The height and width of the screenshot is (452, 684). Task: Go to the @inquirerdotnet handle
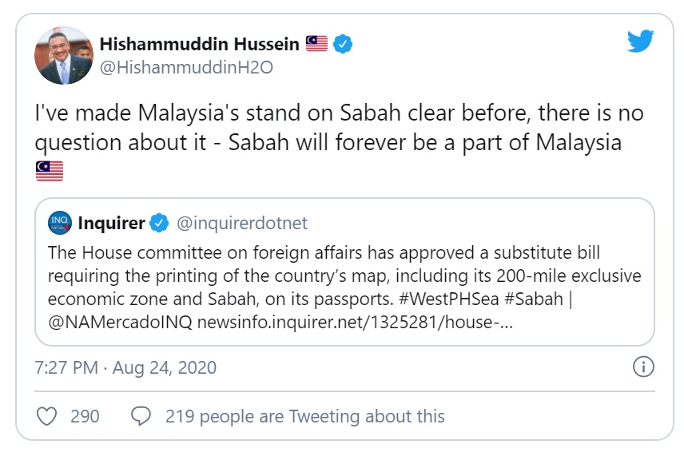pos(241,223)
